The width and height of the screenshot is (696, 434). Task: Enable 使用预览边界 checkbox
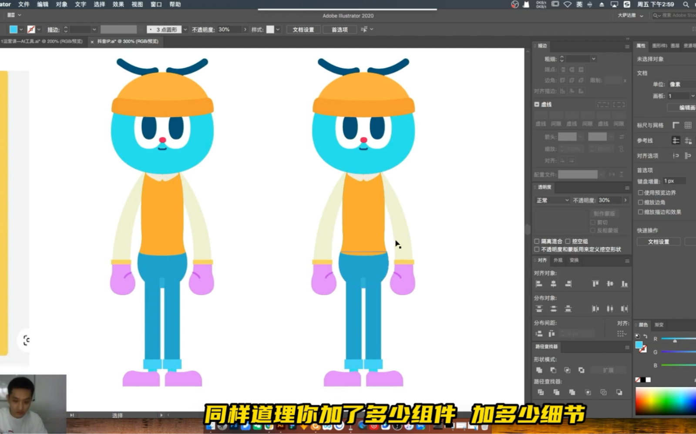640,193
